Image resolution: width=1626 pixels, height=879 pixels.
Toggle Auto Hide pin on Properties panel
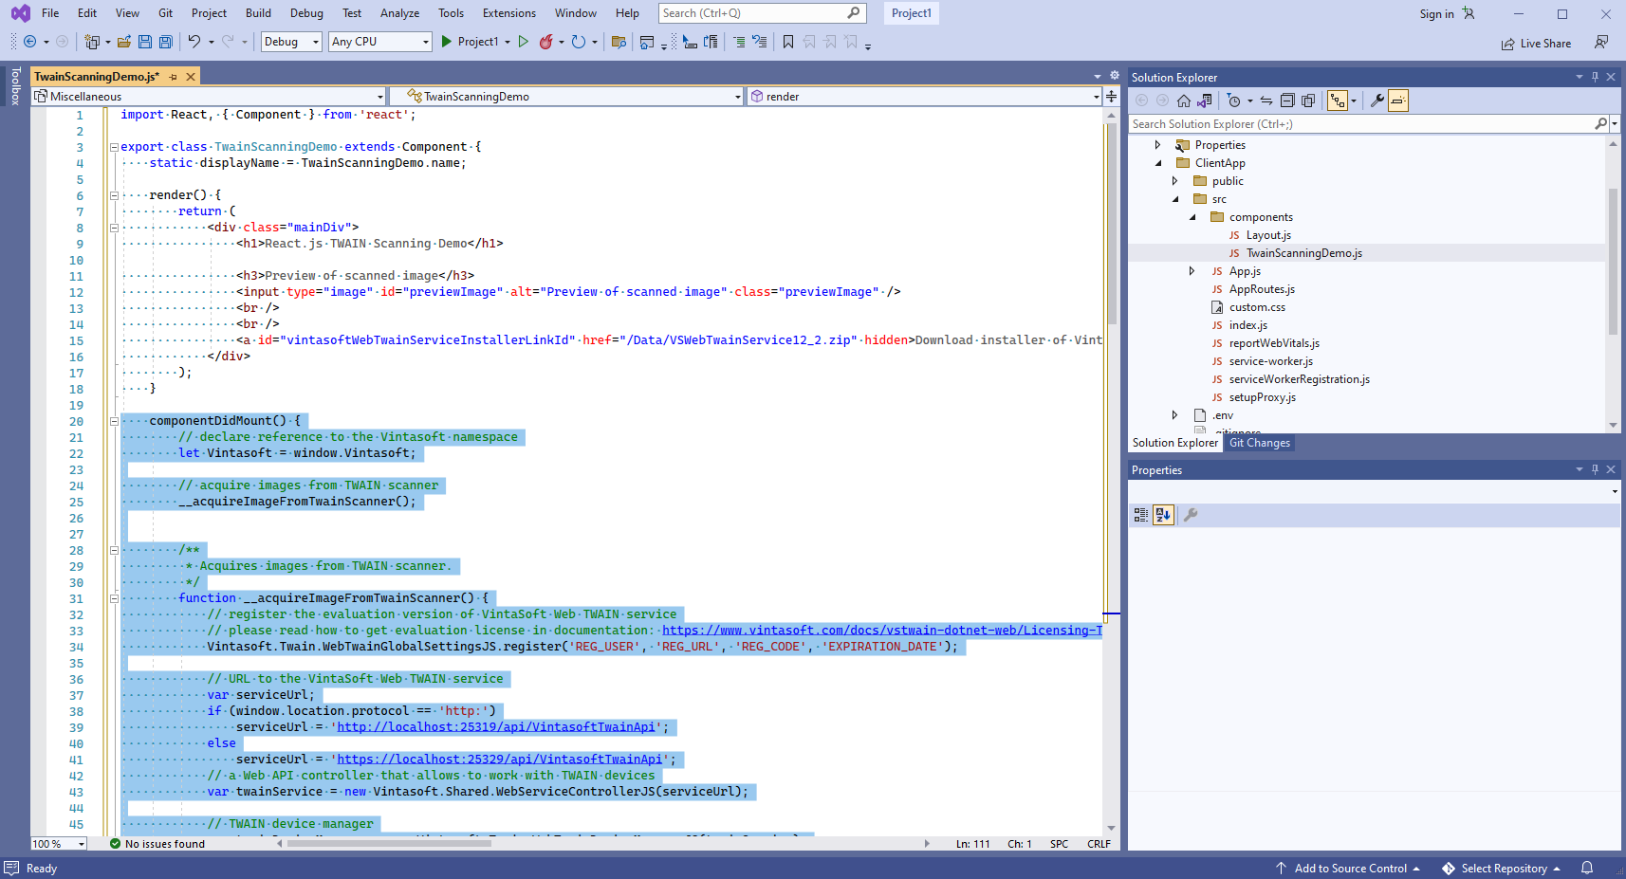tap(1595, 469)
